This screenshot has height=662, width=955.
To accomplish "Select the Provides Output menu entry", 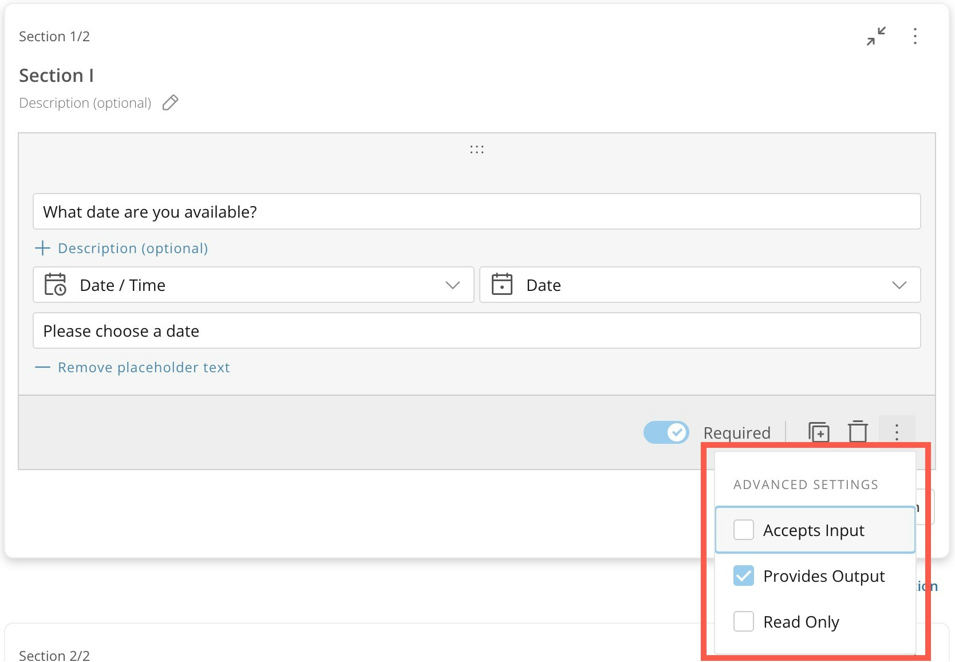I will pos(815,576).
